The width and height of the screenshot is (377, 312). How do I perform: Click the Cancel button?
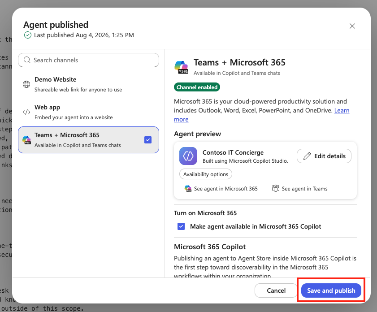pos(276,290)
